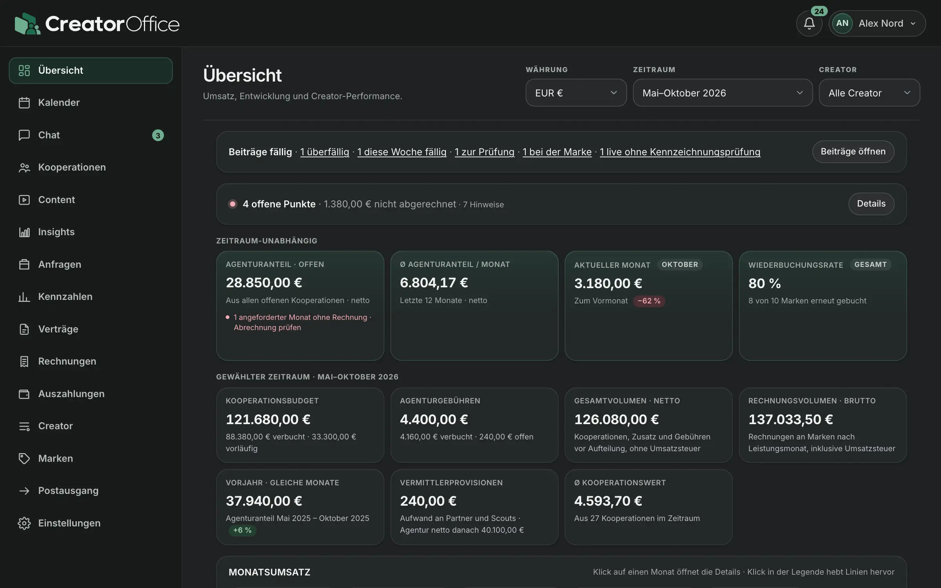Click the Kennzahlen chart icon

(x=24, y=297)
